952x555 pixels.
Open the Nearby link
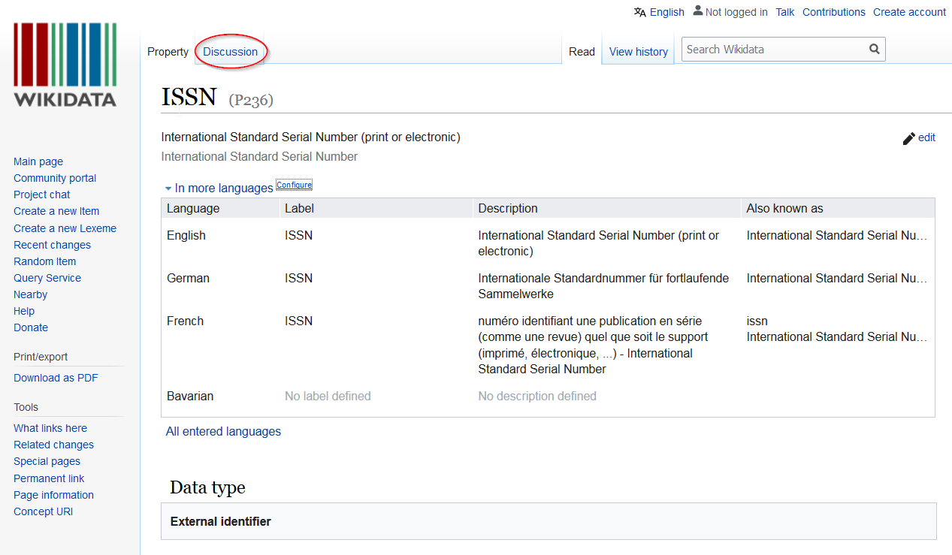click(x=30, y=294)
